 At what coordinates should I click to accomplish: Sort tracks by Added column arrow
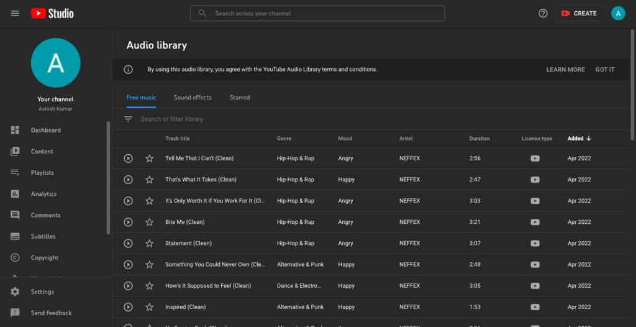coord(588,139)
